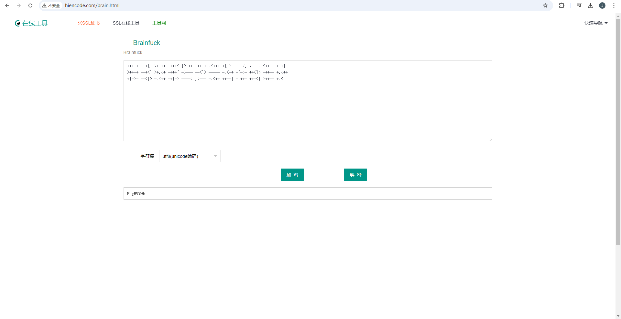The height and width of the screenshot is (319, 621).
Task: Click the browser forward arrow icon
Action: [19, 5]
